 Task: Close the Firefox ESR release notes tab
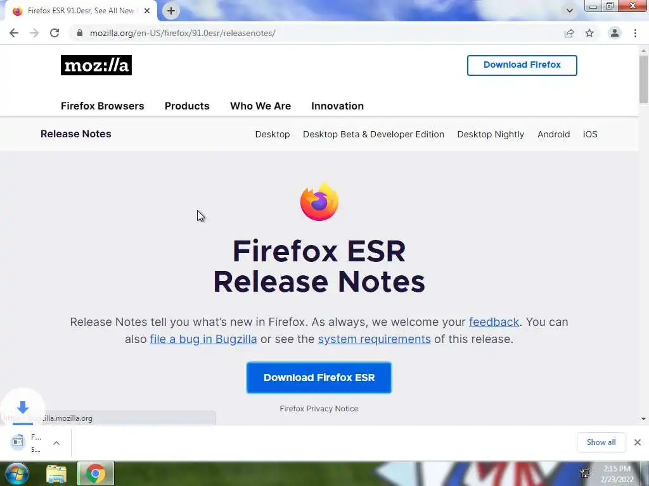pos(147,11)
